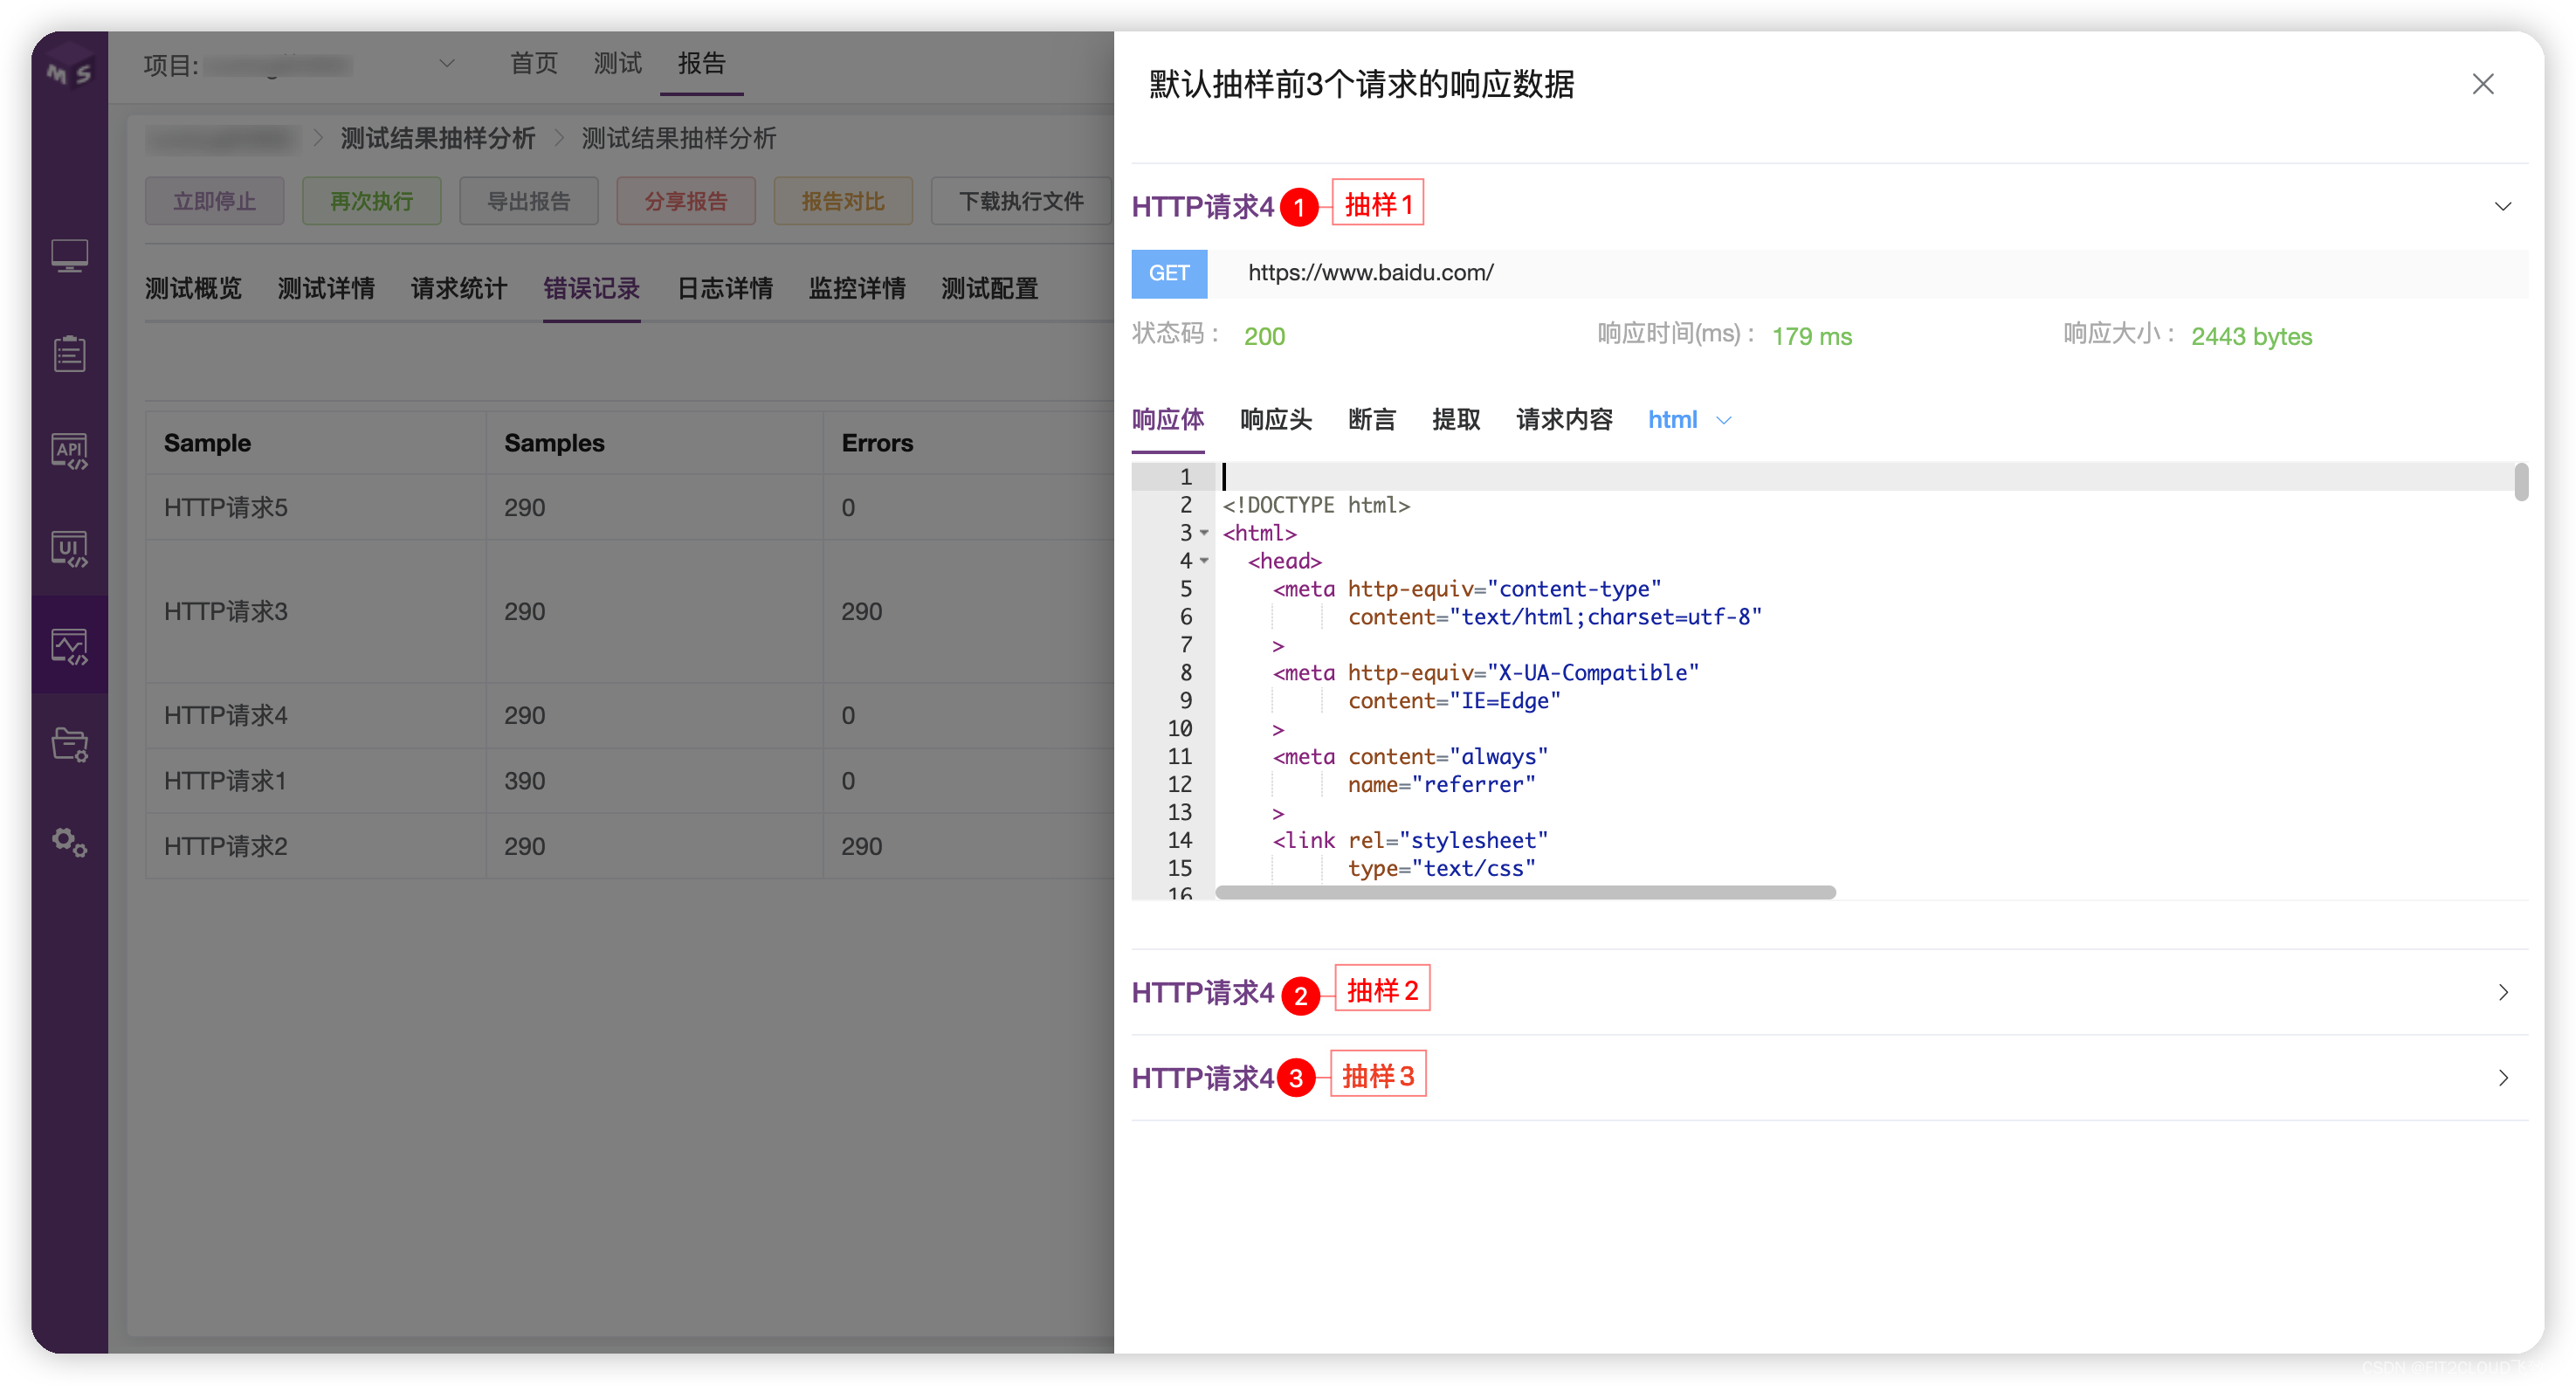Collapse the first HTTP请求4 sample panel

tap(2502, 207)
